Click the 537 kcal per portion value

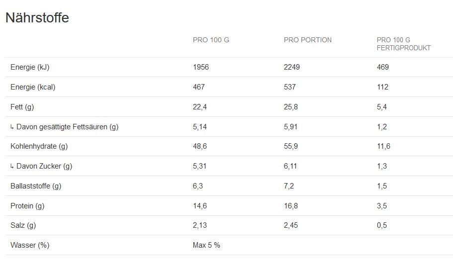coord(290,87)
